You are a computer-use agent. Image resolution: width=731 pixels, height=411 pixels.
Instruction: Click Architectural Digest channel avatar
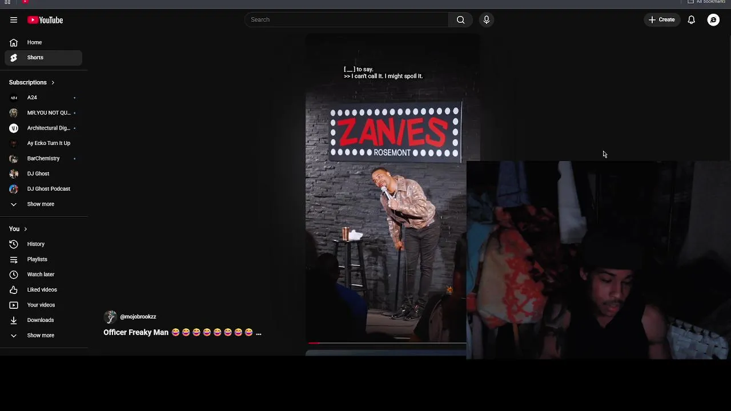[x=14, y=128]
